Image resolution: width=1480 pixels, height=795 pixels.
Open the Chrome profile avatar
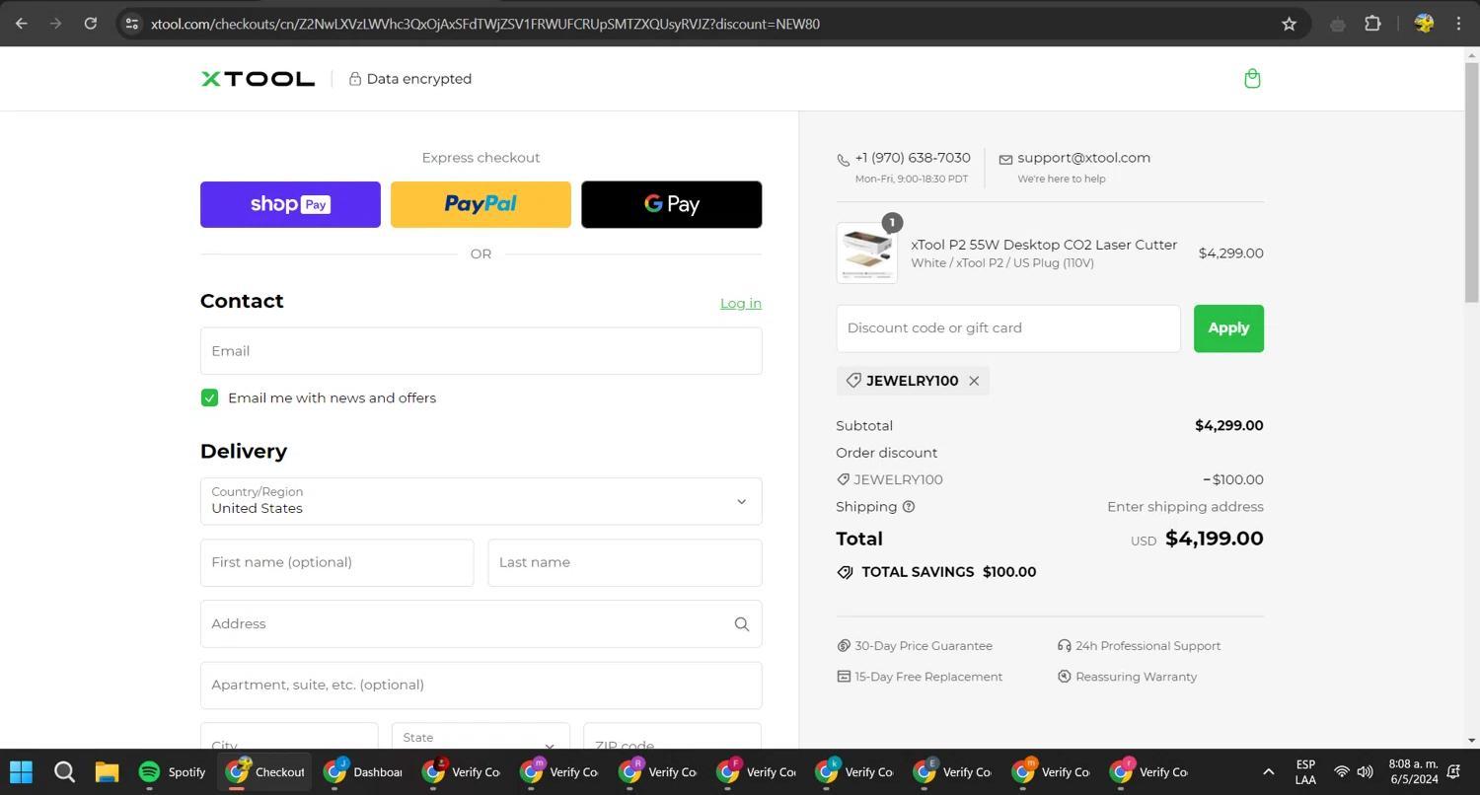(1423, 24)
